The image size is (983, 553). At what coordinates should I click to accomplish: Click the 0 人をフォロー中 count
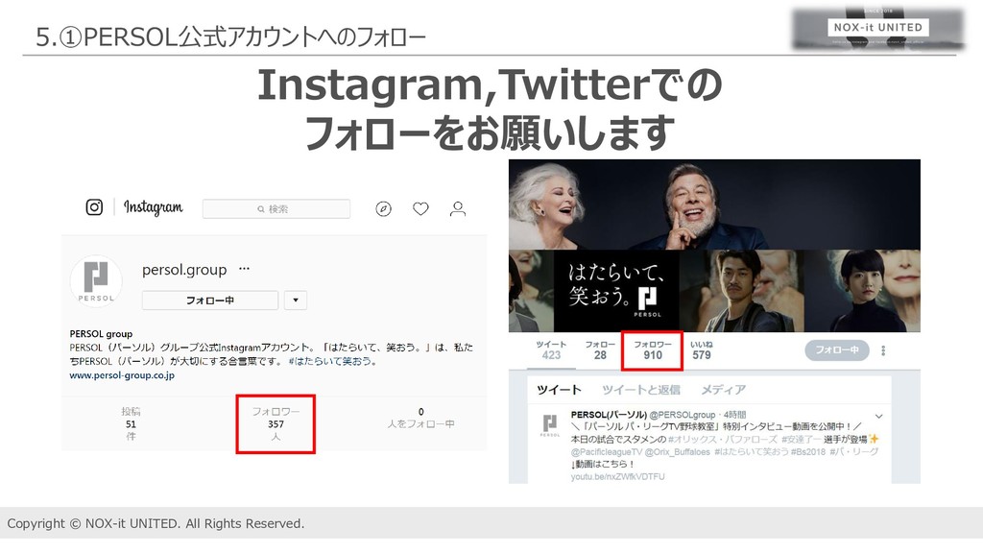click(x=420, y=419)
